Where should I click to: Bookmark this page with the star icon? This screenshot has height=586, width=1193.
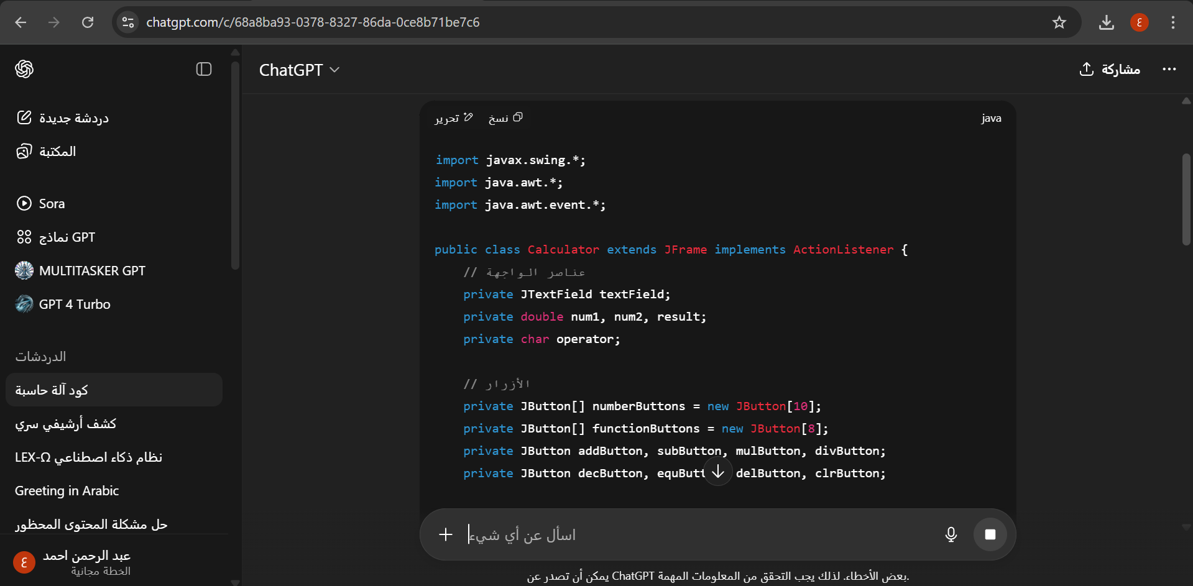point(1059,22)
